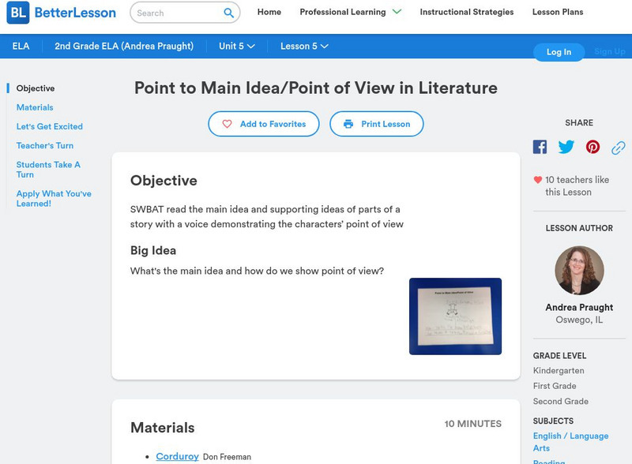Screen dimensions: 632x464
Task: Click the heart icon in Add to Favorites
Action: pos(227,124)
